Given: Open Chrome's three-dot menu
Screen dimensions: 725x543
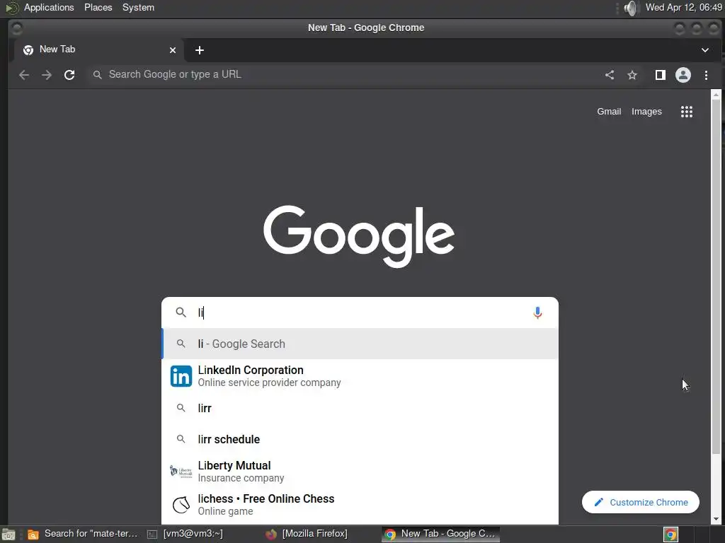Looking at the screenshot, I should coord(706,75).
